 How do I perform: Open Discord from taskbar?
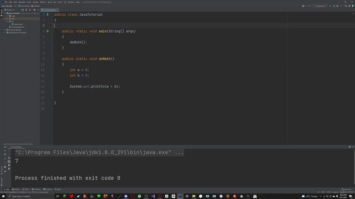tap(126, 196)
